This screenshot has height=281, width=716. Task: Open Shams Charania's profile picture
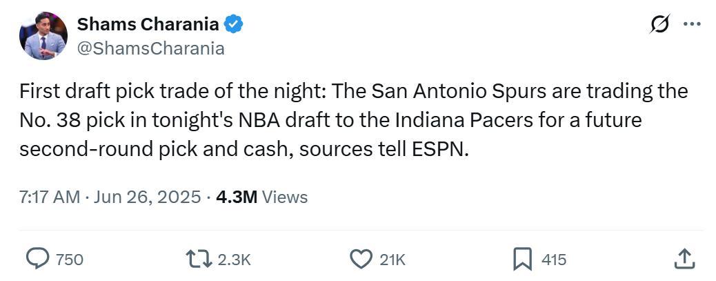click(x=43, y=36)
